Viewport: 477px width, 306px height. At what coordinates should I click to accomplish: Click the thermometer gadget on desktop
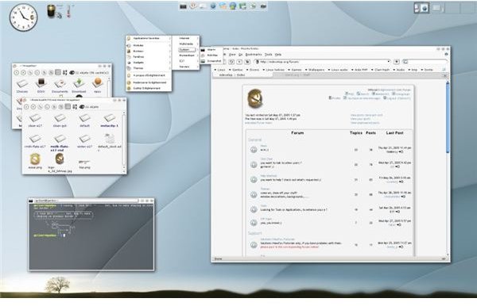point(68,11)
